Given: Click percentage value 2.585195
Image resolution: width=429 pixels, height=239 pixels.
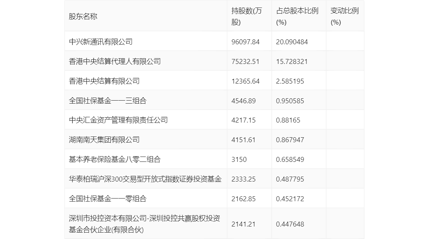Looking at the screenshot, I should point(290,81).
